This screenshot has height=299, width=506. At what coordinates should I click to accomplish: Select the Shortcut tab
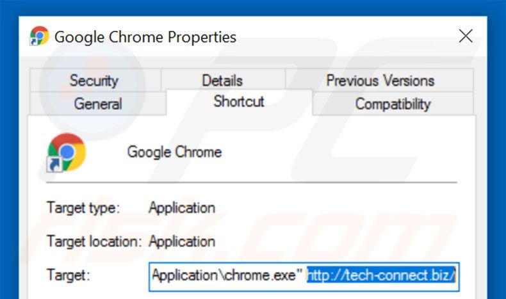pos(239,102)
